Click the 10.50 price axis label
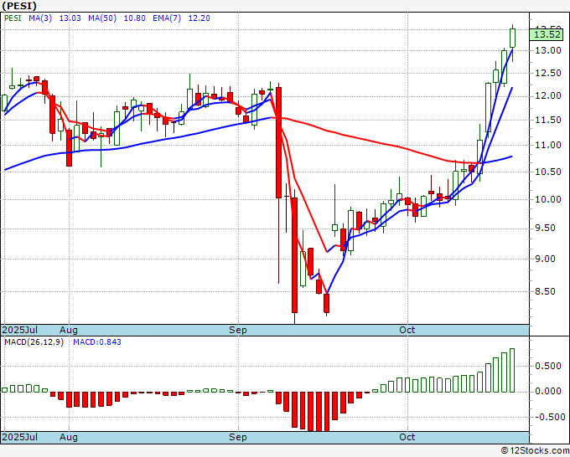570x457 pixels. [x=548, y=172]
